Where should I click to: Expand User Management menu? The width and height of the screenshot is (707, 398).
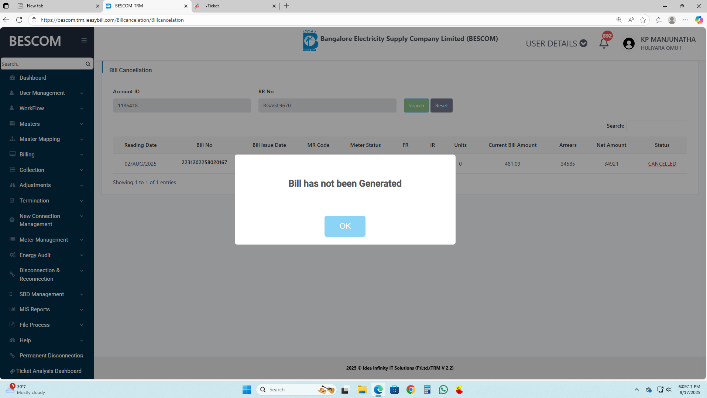point(47,93)
